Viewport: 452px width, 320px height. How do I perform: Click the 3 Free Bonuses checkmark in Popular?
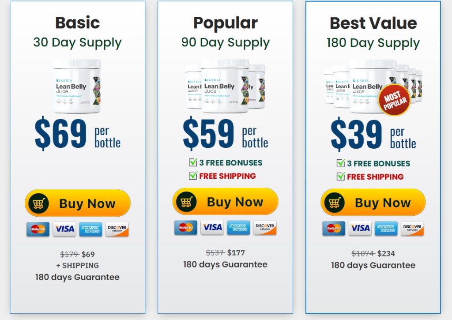click(193, 162)
